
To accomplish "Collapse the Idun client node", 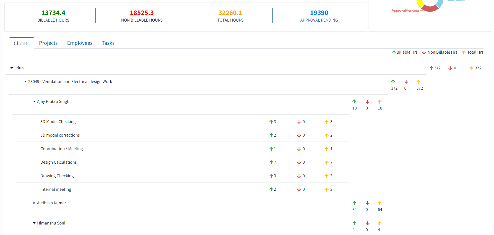I will coord(12,68).
